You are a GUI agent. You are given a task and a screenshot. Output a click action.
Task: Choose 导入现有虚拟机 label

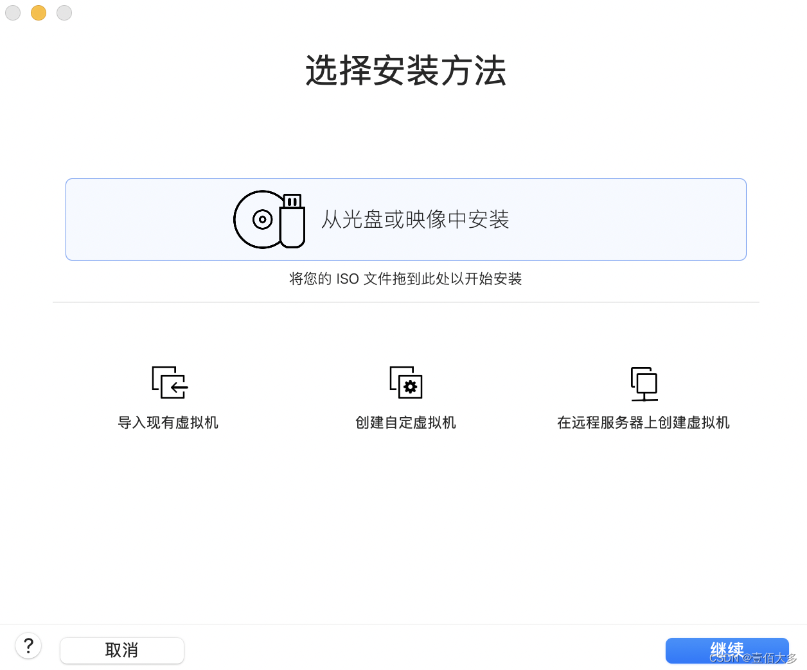tap(168, 422)
